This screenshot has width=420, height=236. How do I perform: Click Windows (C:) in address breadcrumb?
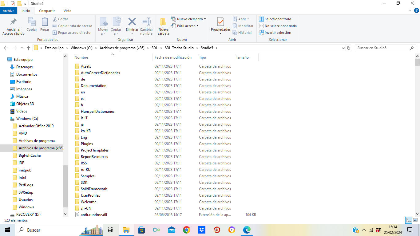click(81, 48)
